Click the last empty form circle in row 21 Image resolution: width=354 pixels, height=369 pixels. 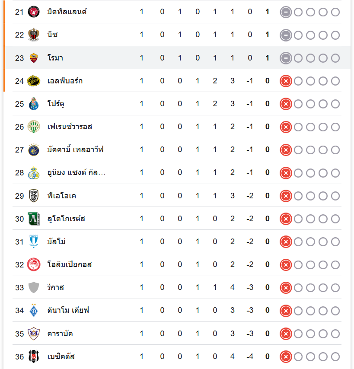pyautogui.click(x=335, y=12)
